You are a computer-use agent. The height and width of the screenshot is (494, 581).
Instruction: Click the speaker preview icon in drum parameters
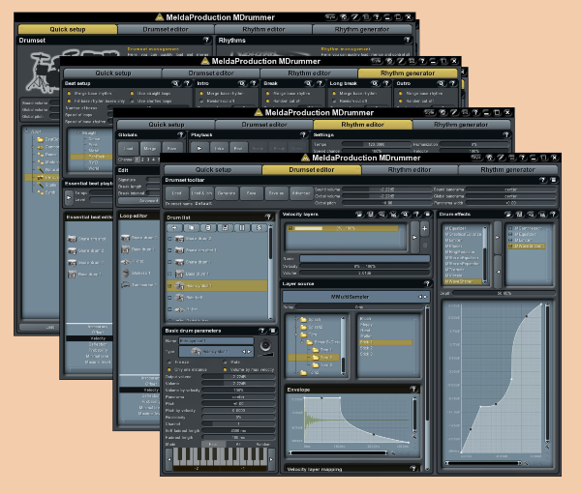(265, 345)
